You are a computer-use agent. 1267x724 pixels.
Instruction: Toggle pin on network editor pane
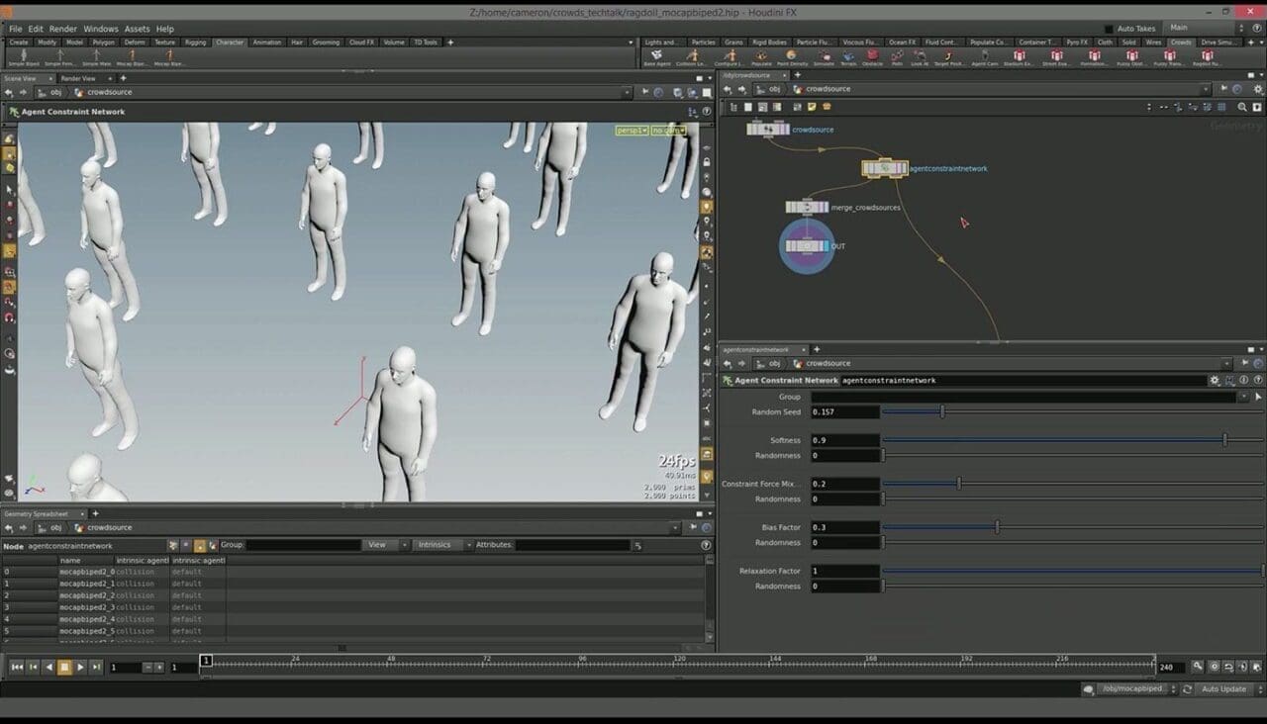coord(1223,89)
